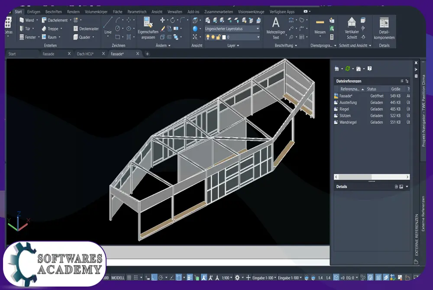Select the Dachelement roof tool
This screenshot has width=433, height=290.
point(55,20)
